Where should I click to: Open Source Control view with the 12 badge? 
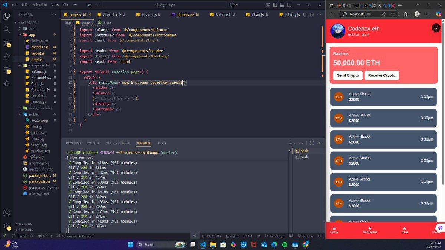(x=6, y=43)
